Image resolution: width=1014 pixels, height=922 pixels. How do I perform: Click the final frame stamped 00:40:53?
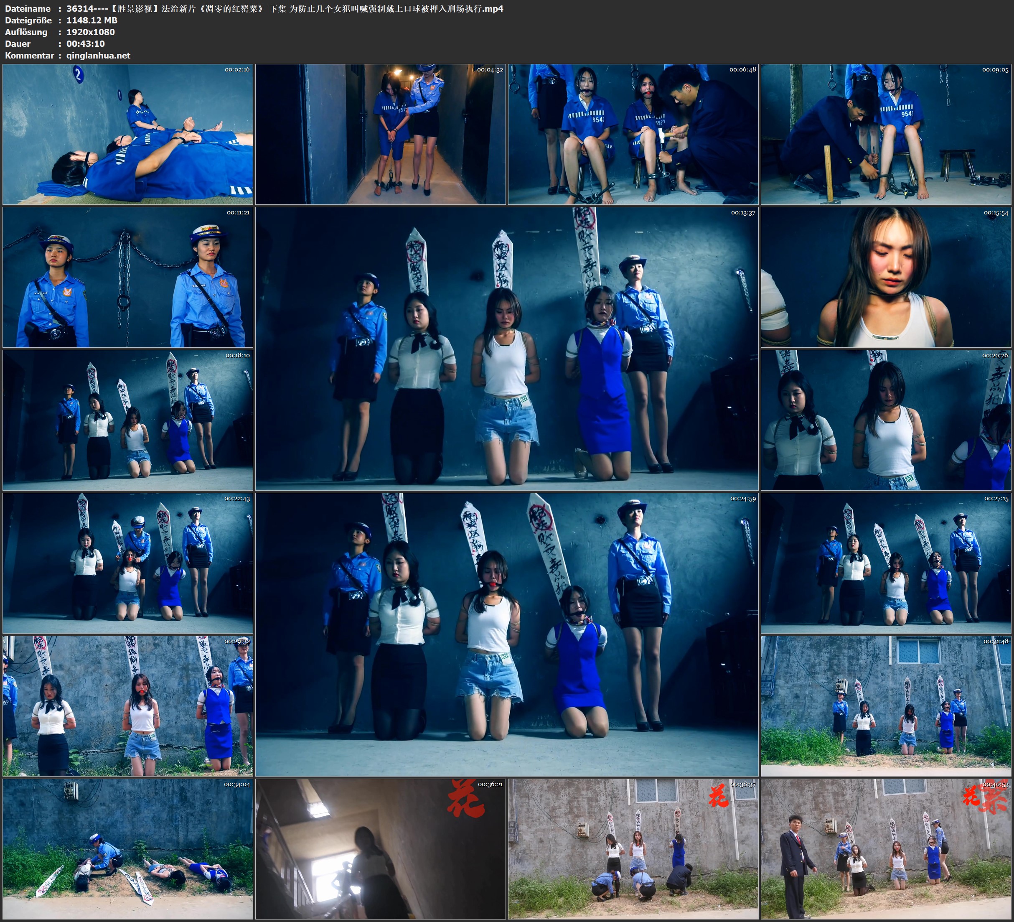coord(886,849)
